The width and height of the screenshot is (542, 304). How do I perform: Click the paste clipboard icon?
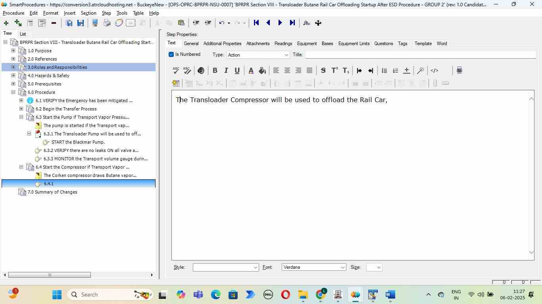click(181, 23)
